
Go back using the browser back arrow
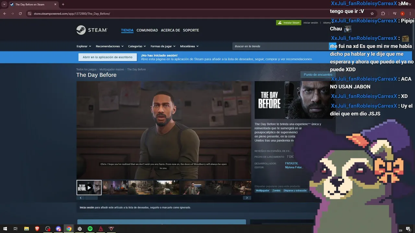(5, 14)
